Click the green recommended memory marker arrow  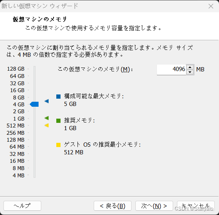(47, 118)
